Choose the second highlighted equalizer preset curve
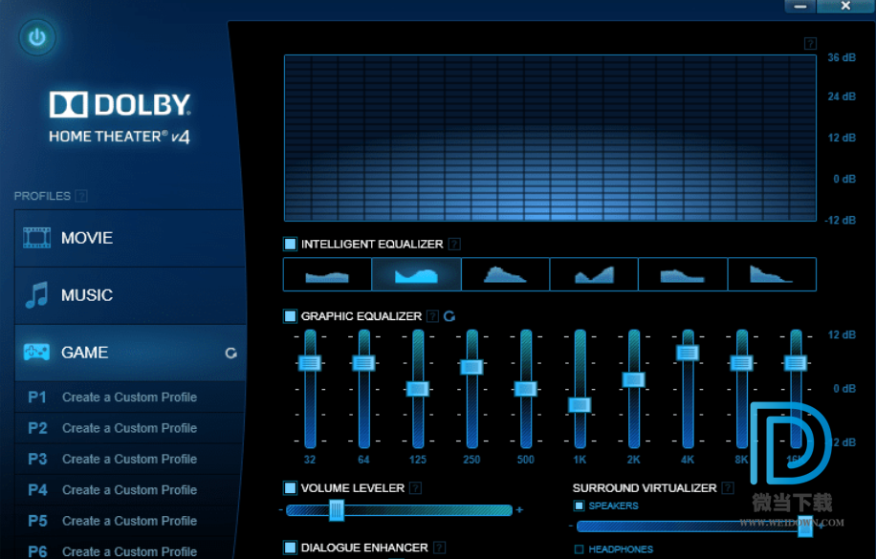 (416, 275)
